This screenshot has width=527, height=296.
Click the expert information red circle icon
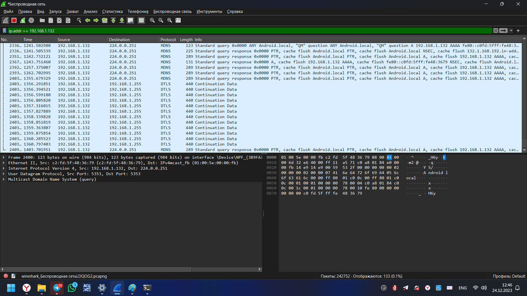[6, 276]
